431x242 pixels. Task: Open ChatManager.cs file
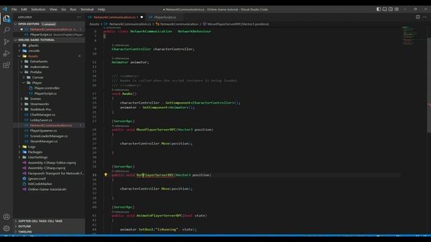(42, 115)
